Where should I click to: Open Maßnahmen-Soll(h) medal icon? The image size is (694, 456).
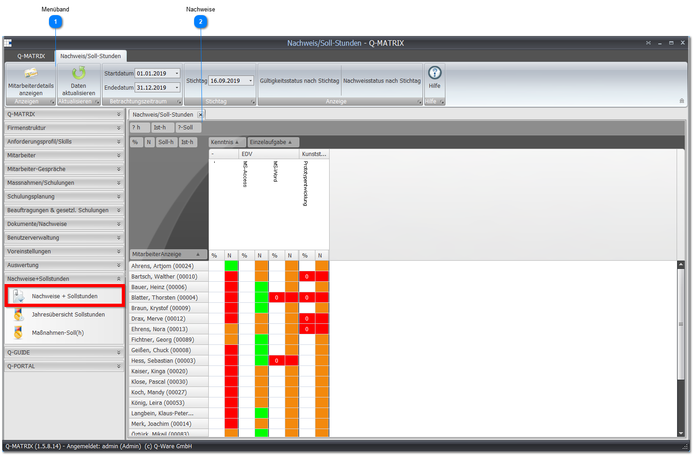(18, 333)
